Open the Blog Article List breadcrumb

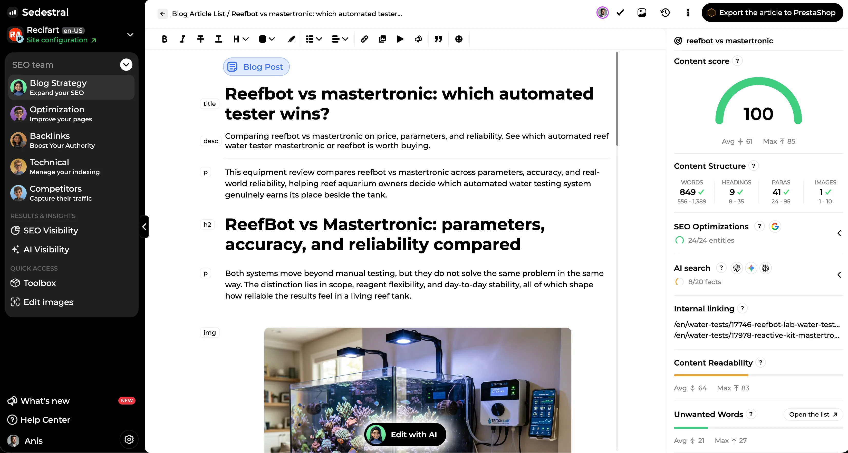click(x=198, y=14)
